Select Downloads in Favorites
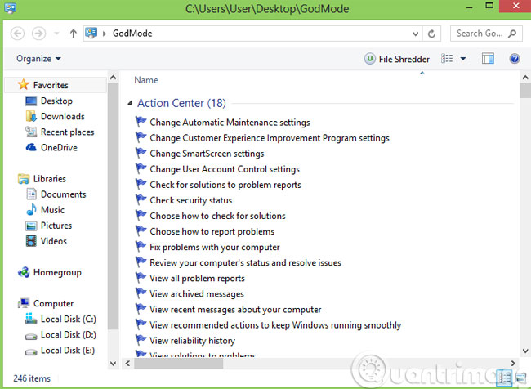 (x=62, y=117)
